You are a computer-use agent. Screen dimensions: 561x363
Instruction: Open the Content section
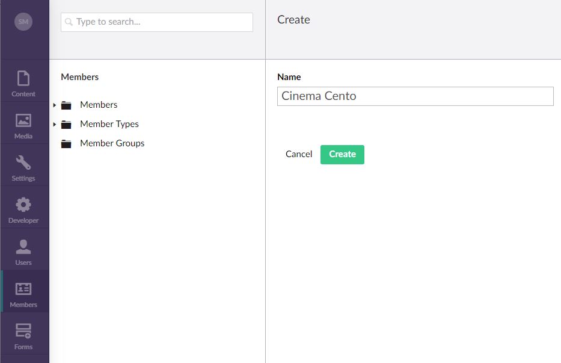tap(23, 84)
